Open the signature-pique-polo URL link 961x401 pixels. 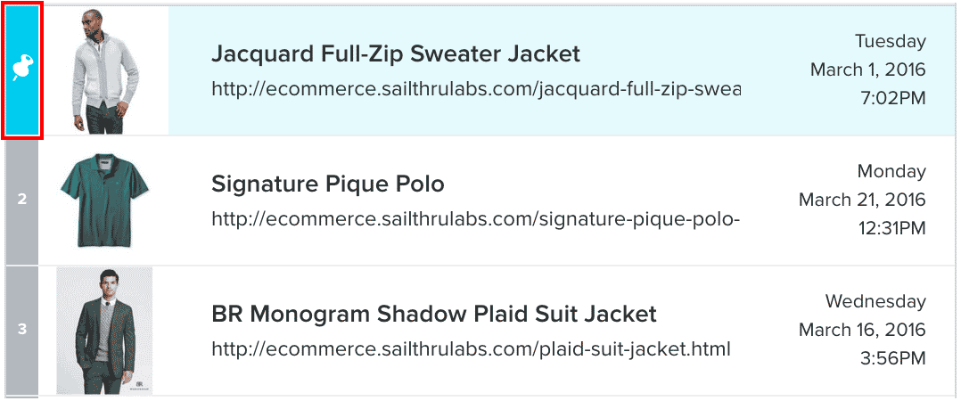476,219
